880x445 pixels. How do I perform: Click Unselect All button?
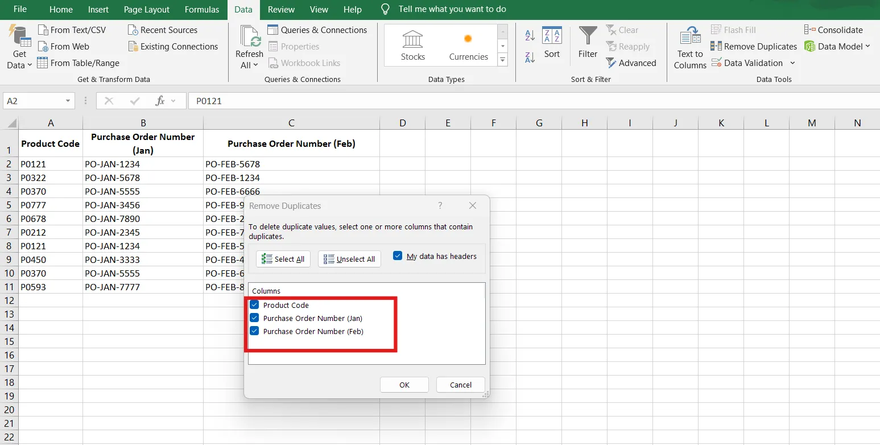[349, 259]
